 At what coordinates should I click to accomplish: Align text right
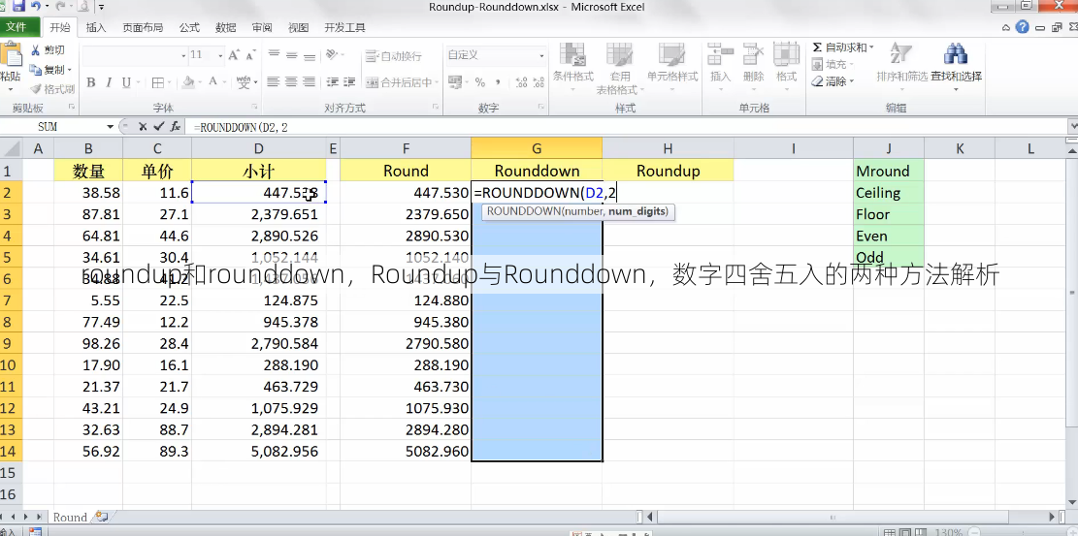click(310, 81)
